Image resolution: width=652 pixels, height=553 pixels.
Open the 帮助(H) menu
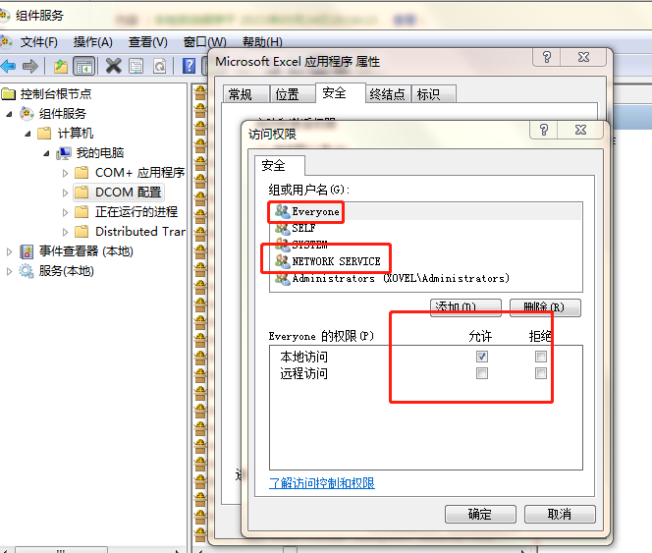[262, 42]
